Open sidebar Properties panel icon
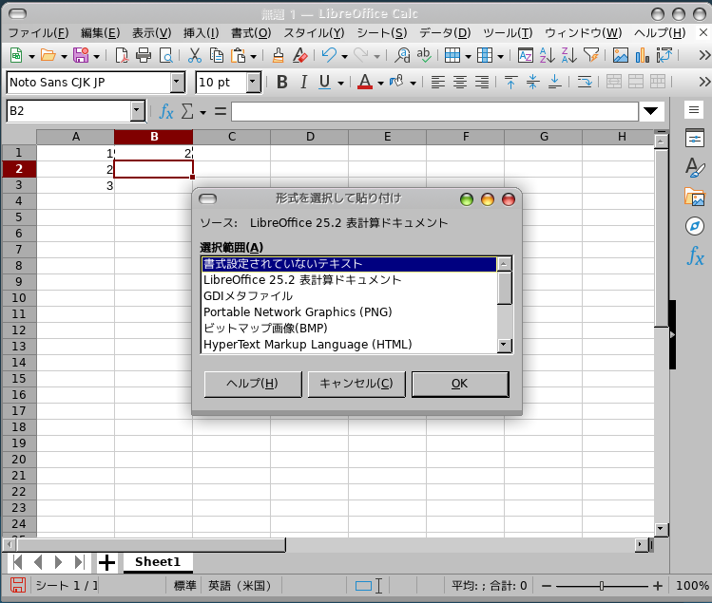Image resolution: width=712 pixels, height=603 pixels. coord(695,139)
